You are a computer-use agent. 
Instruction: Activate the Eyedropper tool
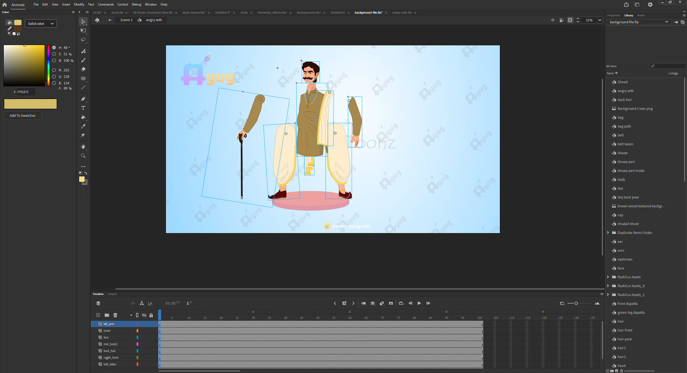pos(83,126)
